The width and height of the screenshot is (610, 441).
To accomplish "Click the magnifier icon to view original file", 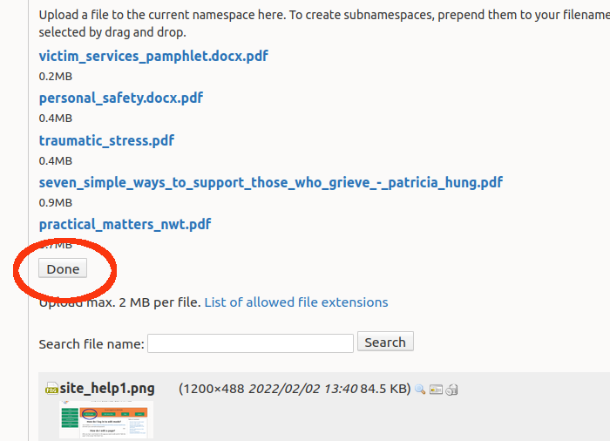I will click(420, 390).
